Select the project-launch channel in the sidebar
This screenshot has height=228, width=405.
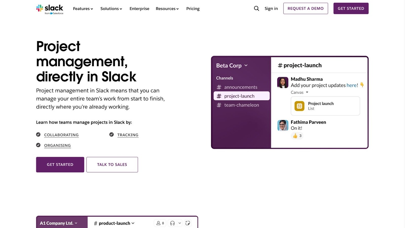coord(239,96)
